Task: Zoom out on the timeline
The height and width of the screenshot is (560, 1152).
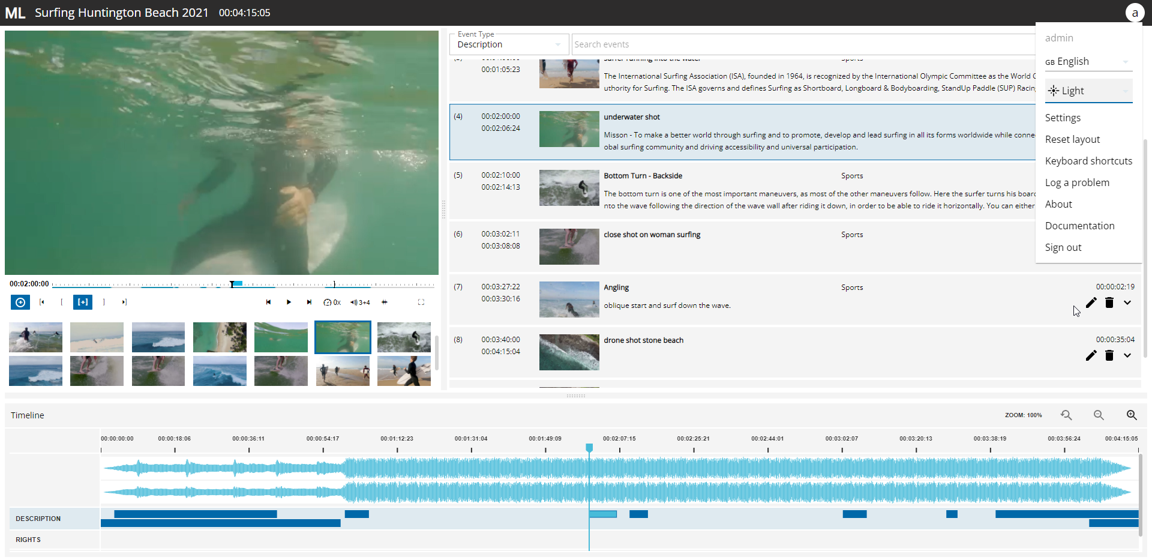Action: tap(1098, 415)
